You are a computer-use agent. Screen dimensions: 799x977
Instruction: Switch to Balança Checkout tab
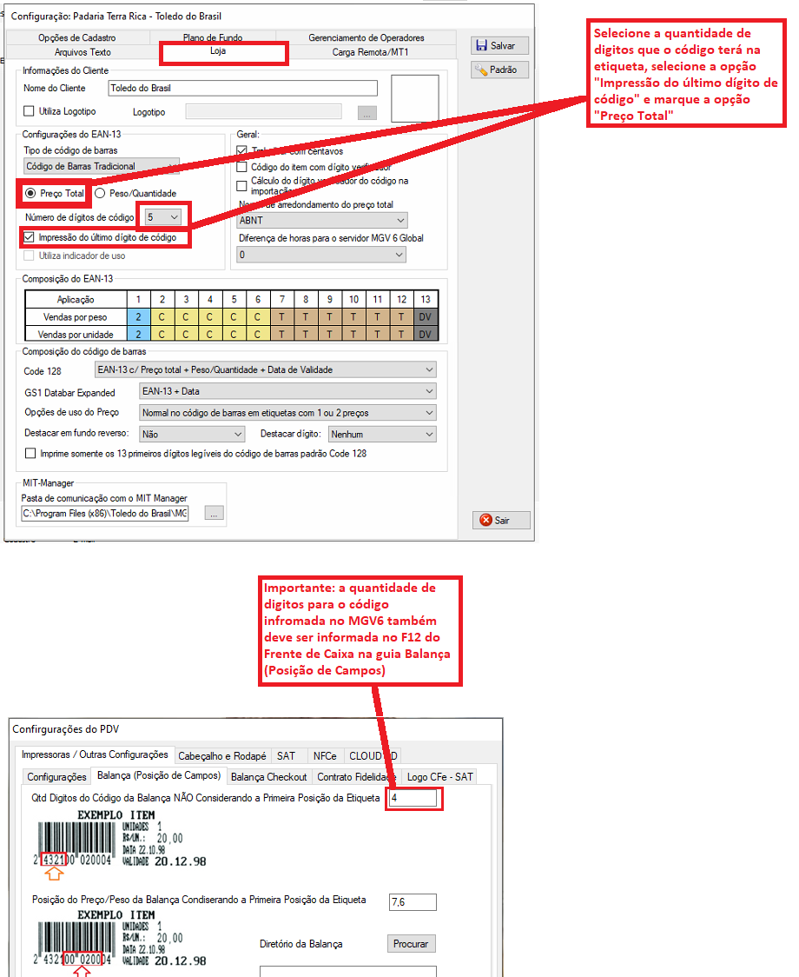pos(268,776)
